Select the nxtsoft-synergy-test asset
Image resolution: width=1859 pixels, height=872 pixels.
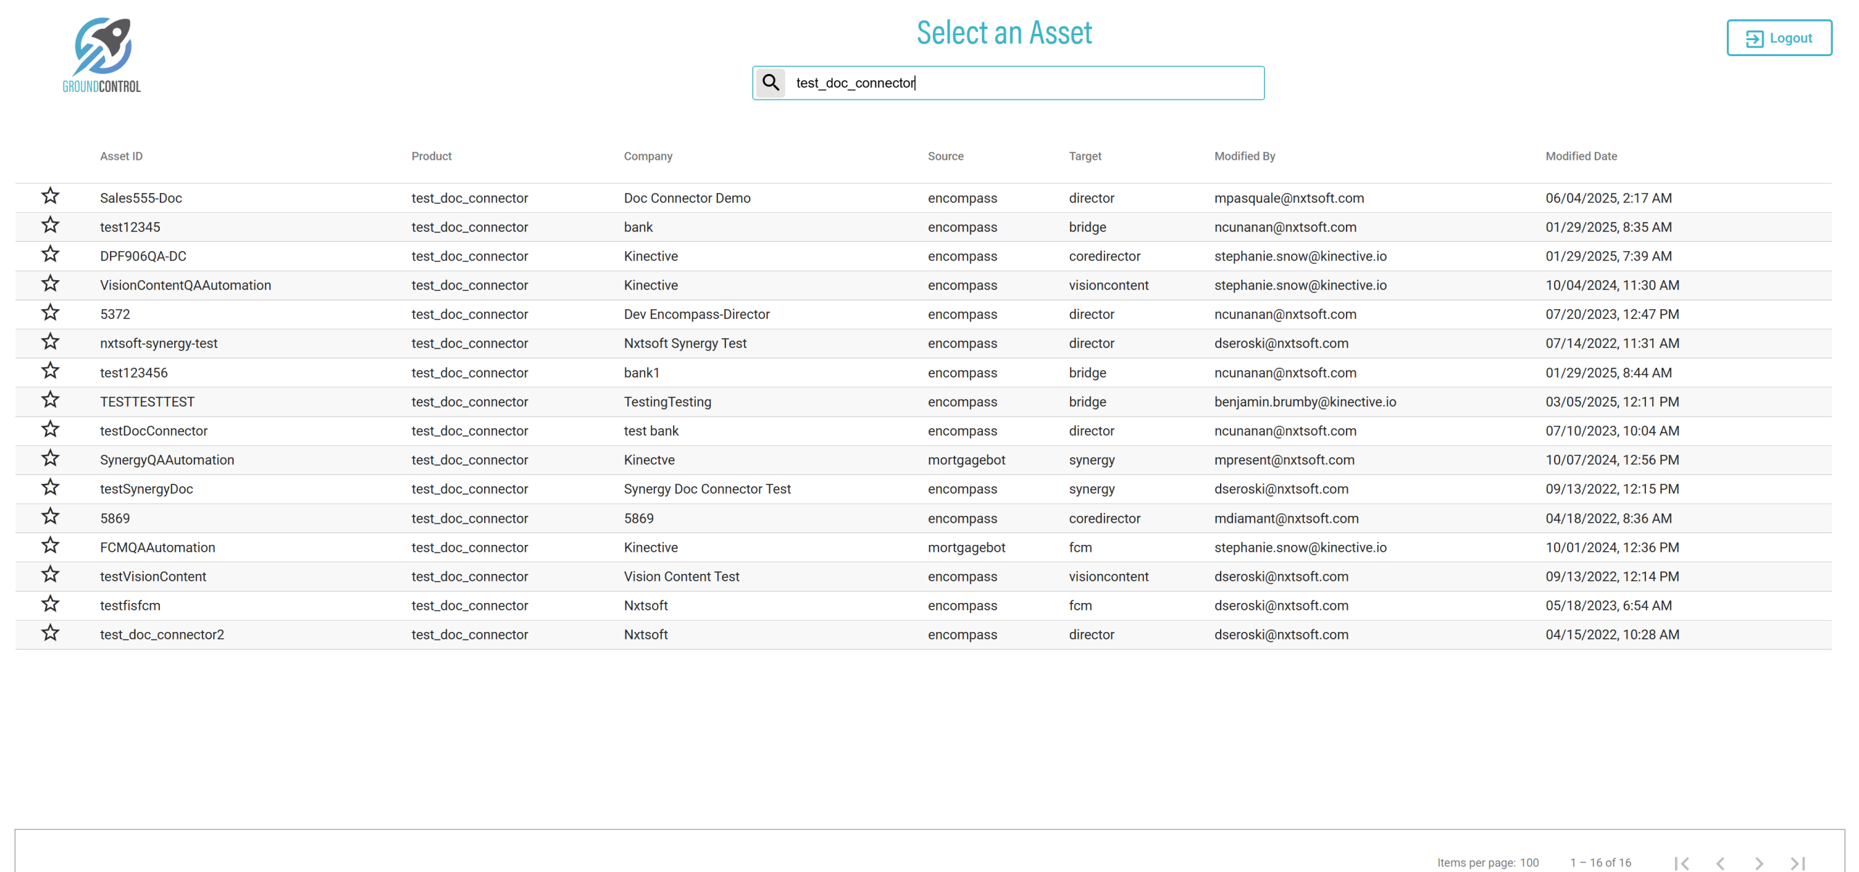coord(159,343)
